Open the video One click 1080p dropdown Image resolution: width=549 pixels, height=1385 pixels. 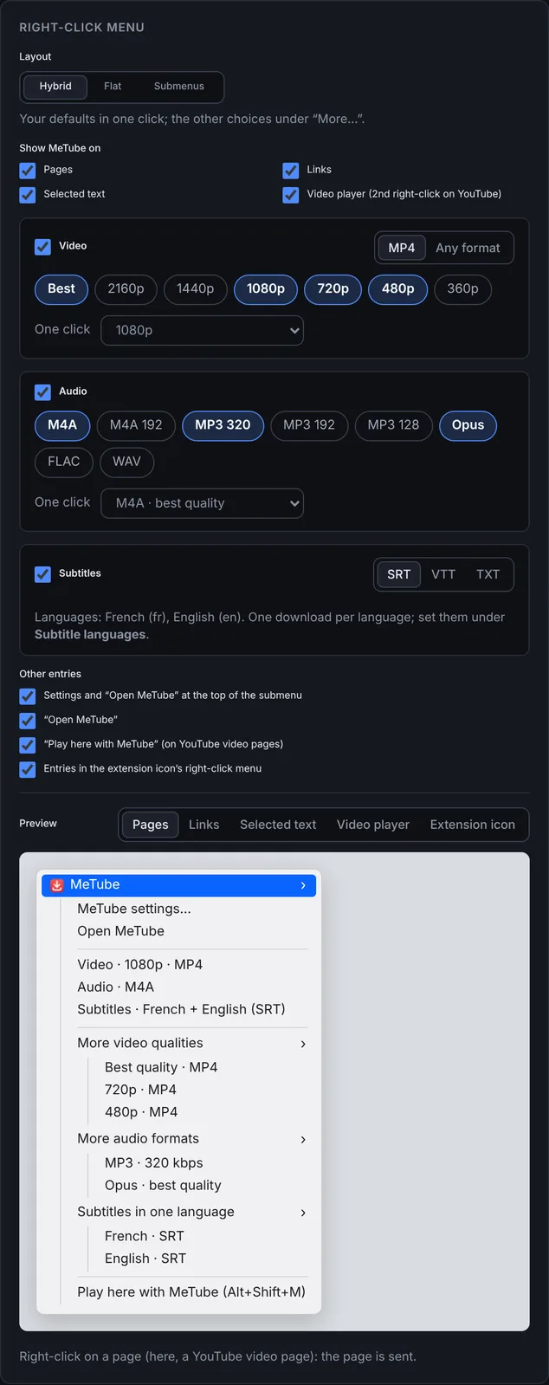203,331
